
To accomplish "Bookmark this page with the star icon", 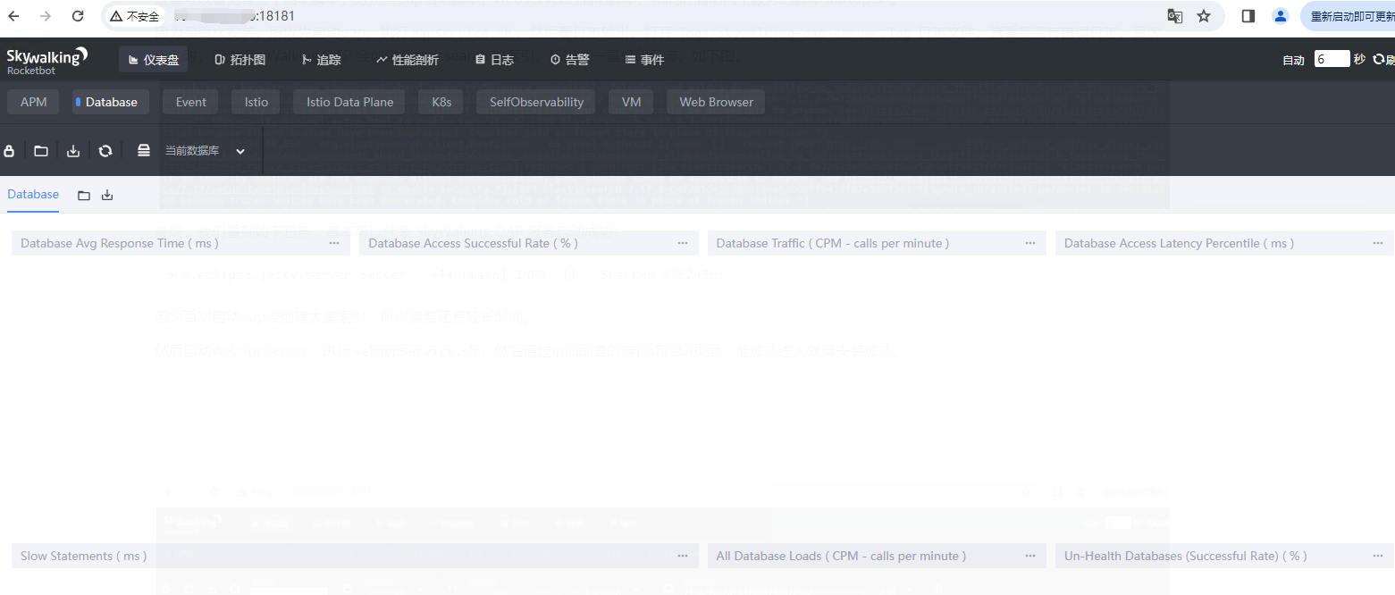I will coord(1204,16).
